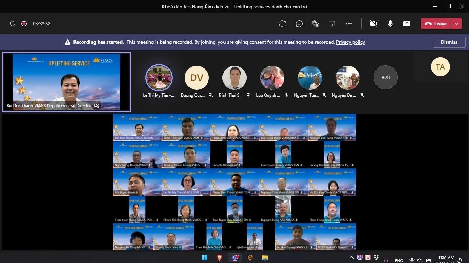Open the participants panel
This screenshot has height=263, width=469.
pos(283,24)
